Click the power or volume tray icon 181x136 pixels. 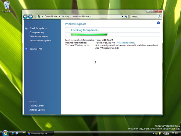[167, 134]
